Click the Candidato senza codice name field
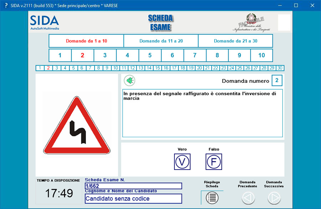The image size is (321, 209). point(133,199)
